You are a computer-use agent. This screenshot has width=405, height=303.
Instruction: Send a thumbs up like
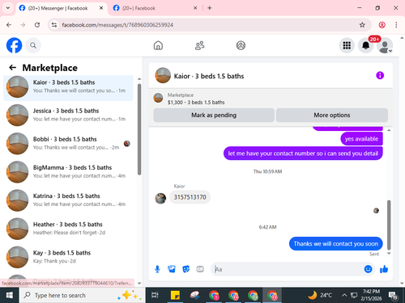(x=384, y=269)
